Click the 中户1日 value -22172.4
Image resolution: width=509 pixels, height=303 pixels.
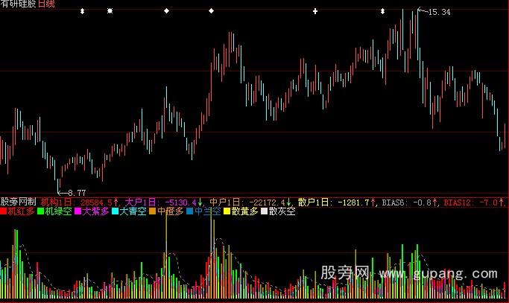click(x=267, y=202)
